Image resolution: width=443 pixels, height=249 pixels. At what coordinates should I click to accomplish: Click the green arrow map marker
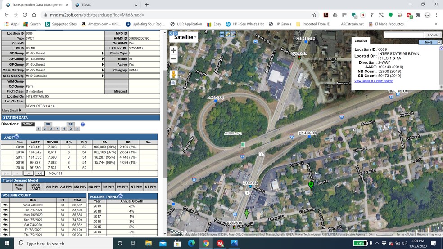point(247,214)
